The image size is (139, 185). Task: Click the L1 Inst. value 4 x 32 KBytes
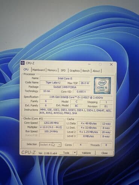[89, 128]
